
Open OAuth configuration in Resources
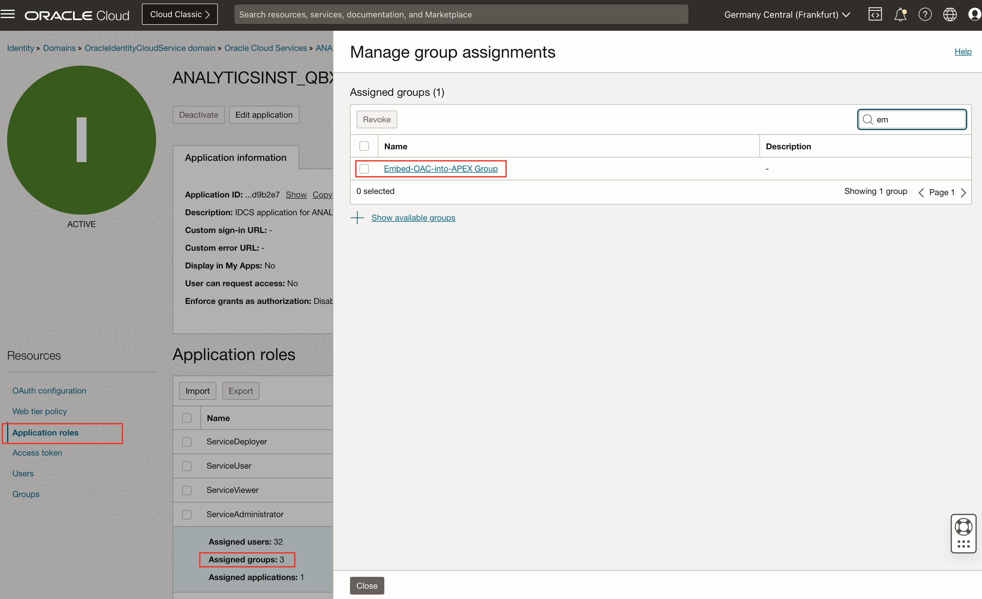(x=49, y=391)
